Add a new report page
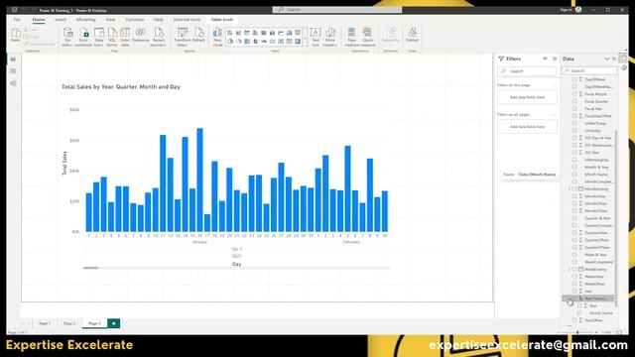This screenshot has width=635, height=357. pyautogui.click(x=113, y=323)
